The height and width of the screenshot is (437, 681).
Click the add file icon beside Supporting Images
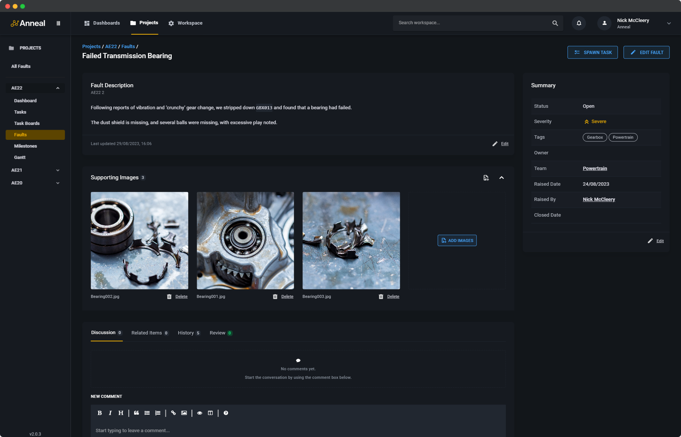486,178
